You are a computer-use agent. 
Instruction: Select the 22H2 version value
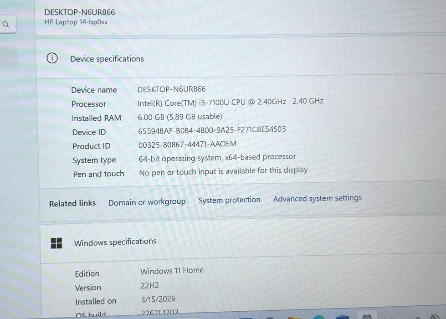pos(149,285)
